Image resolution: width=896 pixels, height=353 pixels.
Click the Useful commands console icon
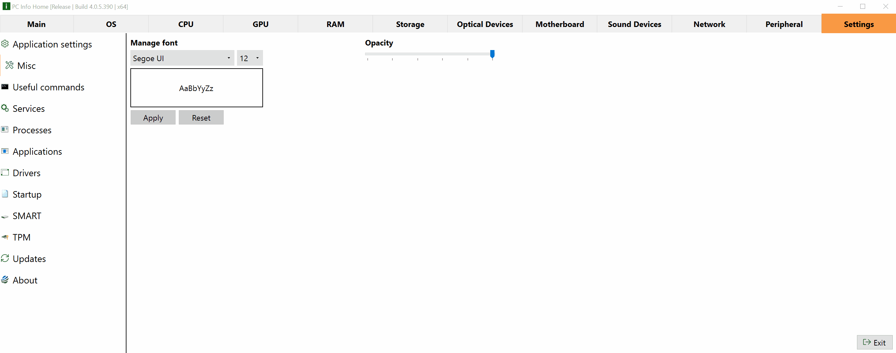point(5,86)
